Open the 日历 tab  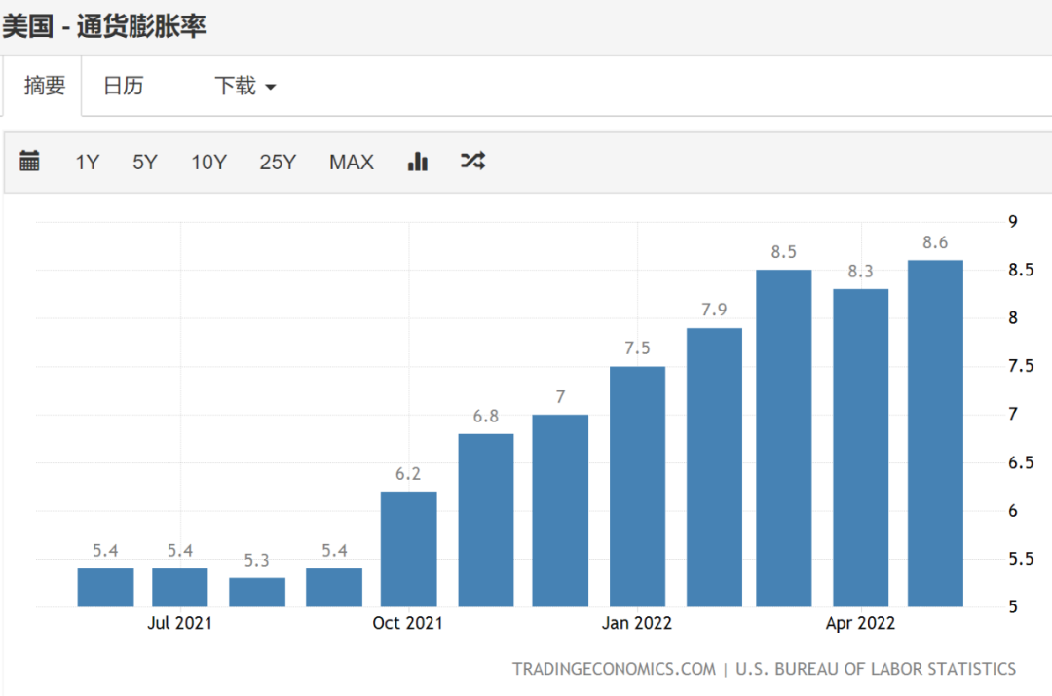(124, 86)
